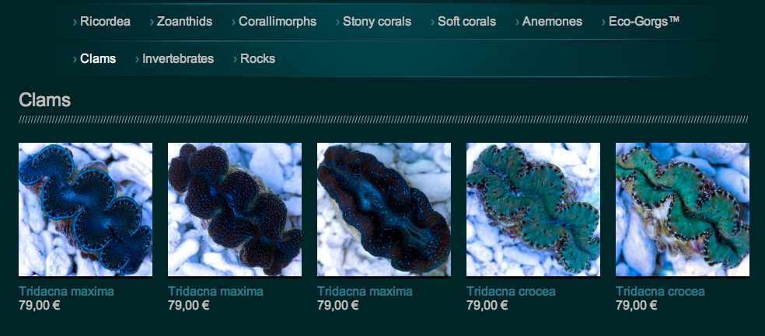View the first green crocea clam image

[533, 210]
